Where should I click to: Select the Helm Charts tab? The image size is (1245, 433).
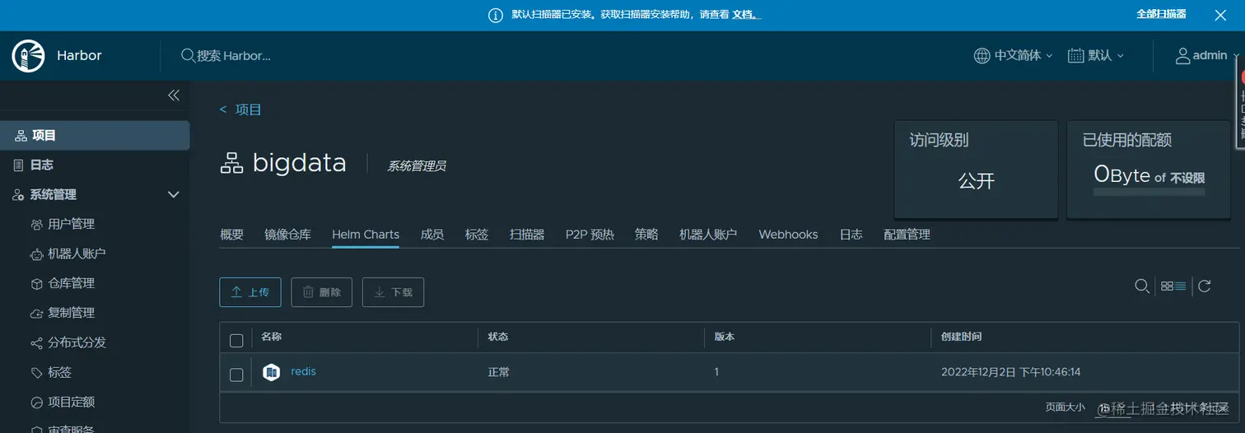[366, 235]
